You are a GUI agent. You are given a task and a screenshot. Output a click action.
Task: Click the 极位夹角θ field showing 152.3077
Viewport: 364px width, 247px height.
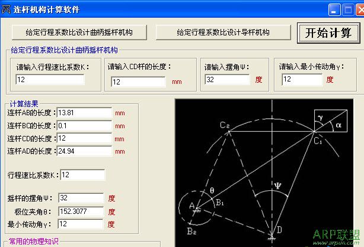[x=81, y=212]
